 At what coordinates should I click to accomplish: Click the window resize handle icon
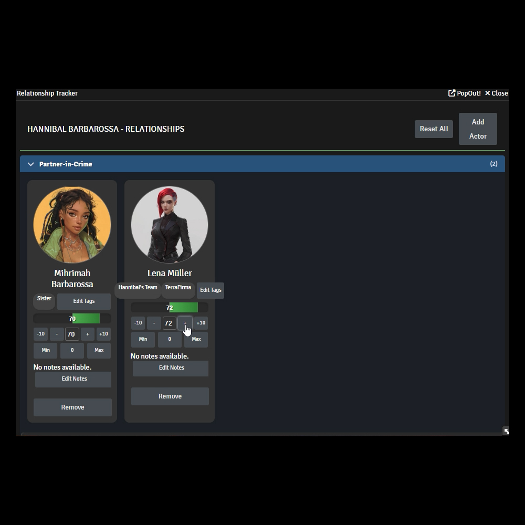point(506,431)
